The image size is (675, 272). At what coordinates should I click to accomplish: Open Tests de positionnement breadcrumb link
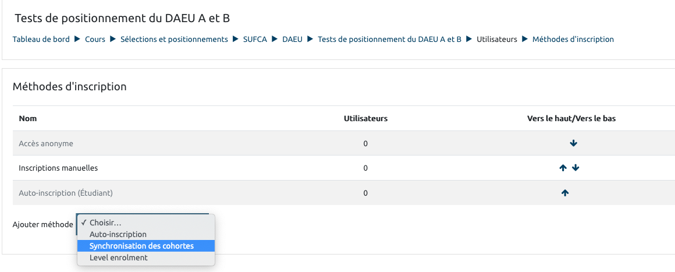point(389,40)
